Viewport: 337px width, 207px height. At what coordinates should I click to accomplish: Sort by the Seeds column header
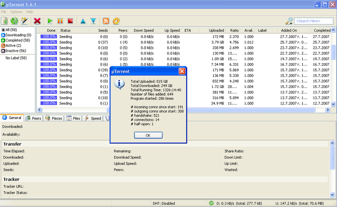coord(100,30)
